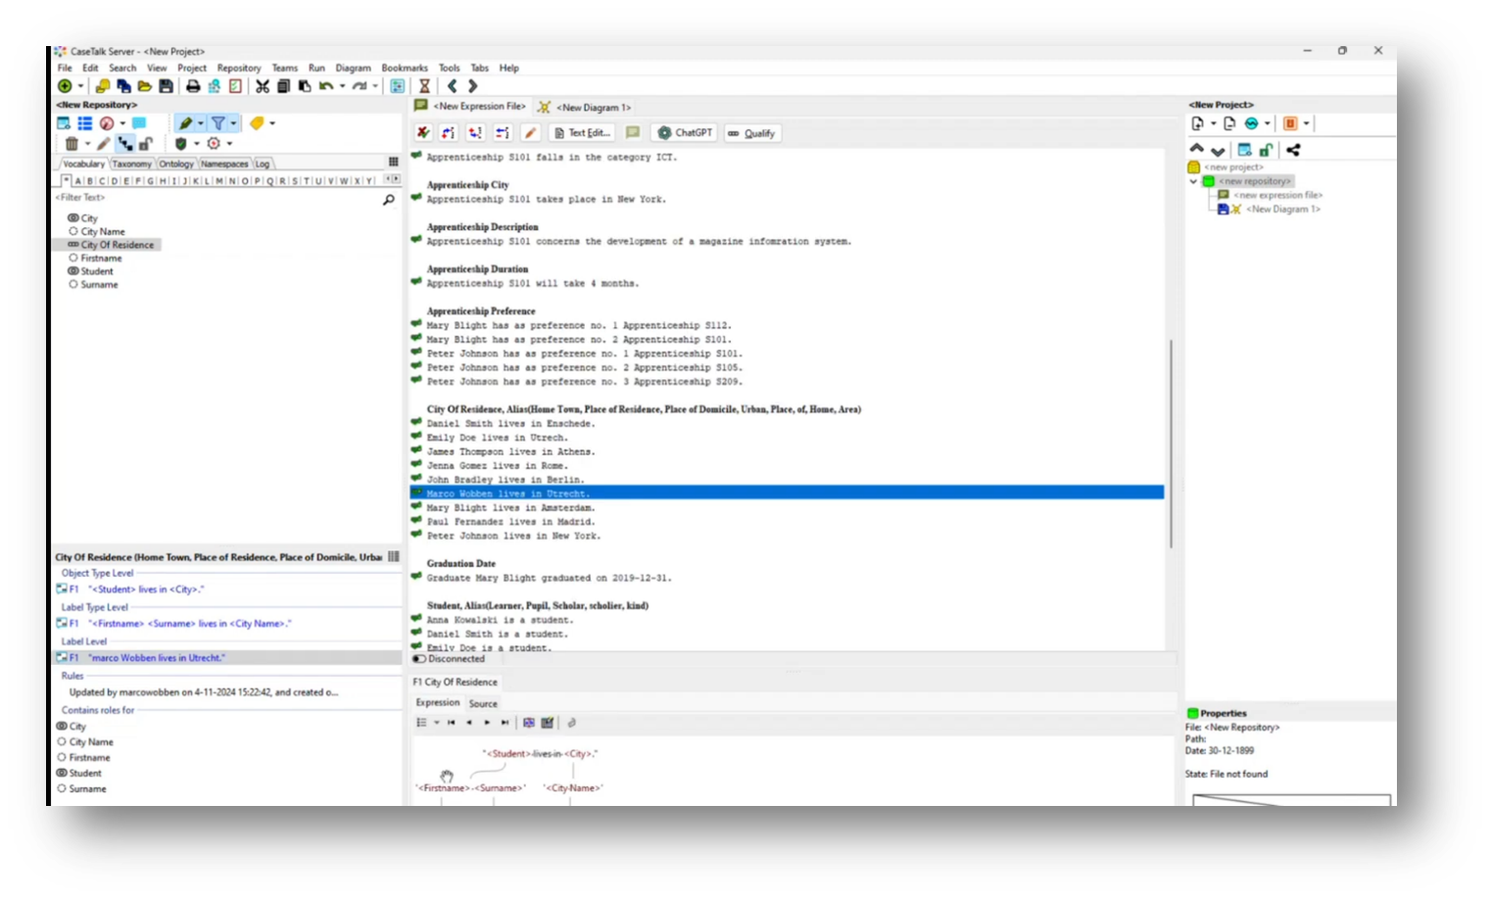Click the blue speech bubble icon in repository toolbar
This screenshot has height=899, width=1490.
coord(140,123)
